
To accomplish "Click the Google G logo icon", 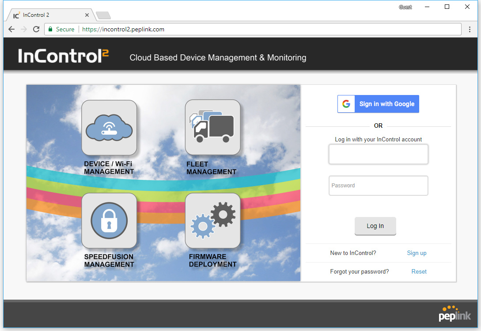I will pyautogui.click(x=346, y=104).
